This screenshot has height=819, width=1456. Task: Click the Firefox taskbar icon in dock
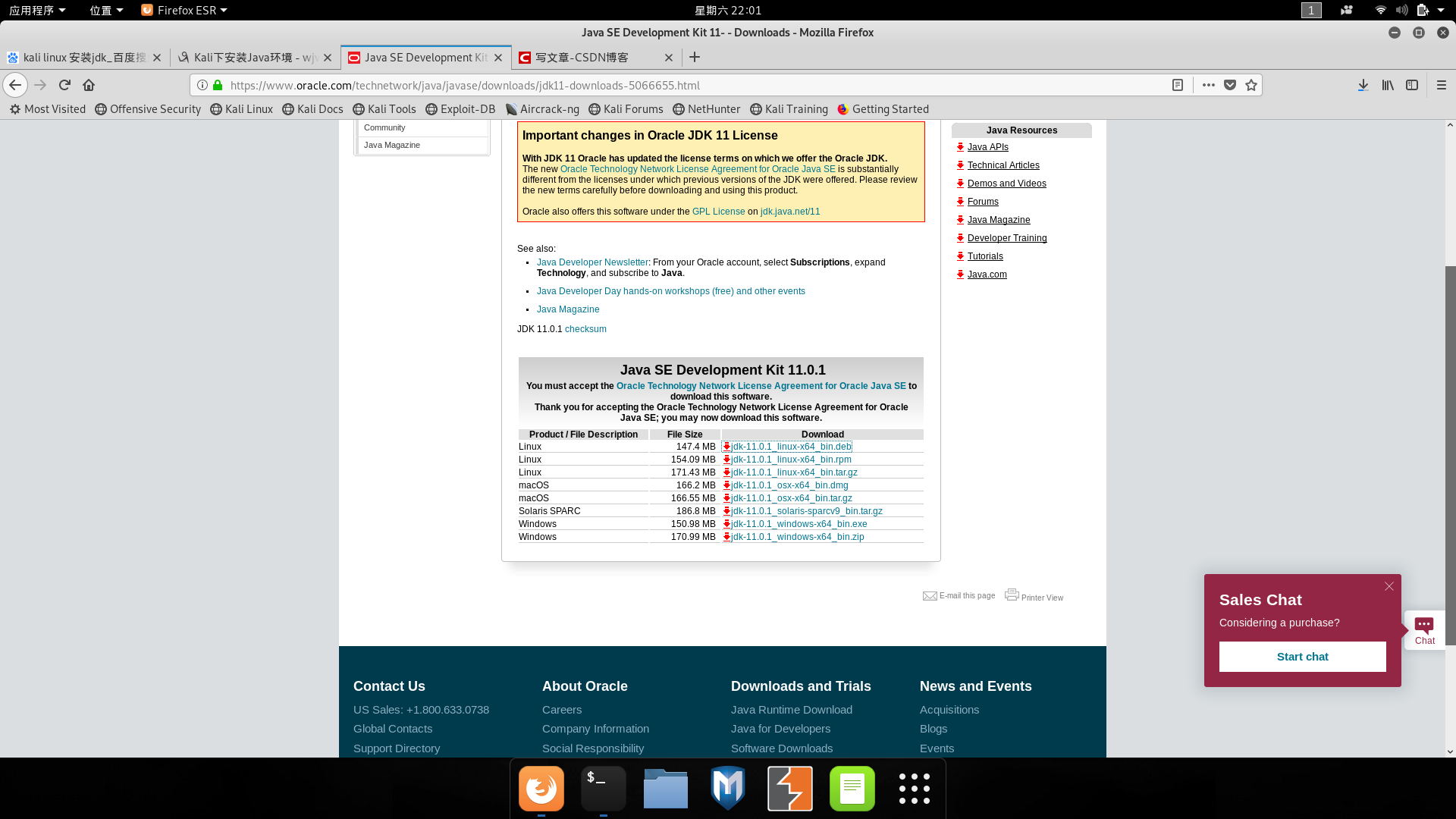point(540,789)
